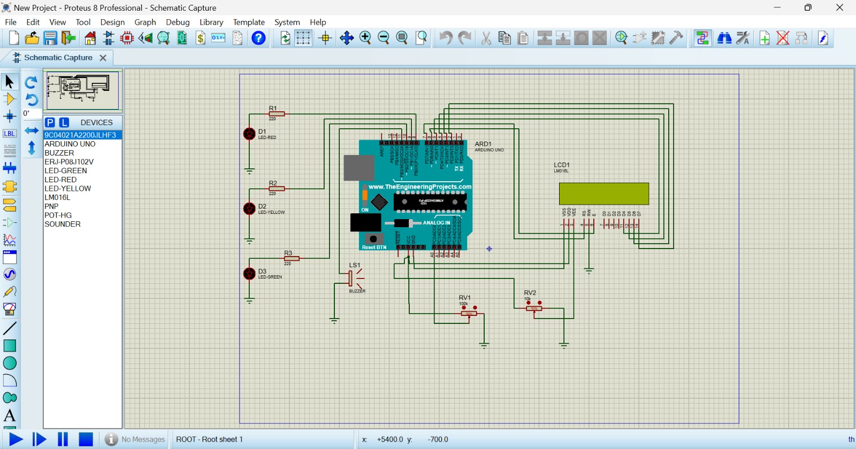856x449 pixels.
Task: Select ARDUINO UNO in the devices list
Action: pos(70,144)
